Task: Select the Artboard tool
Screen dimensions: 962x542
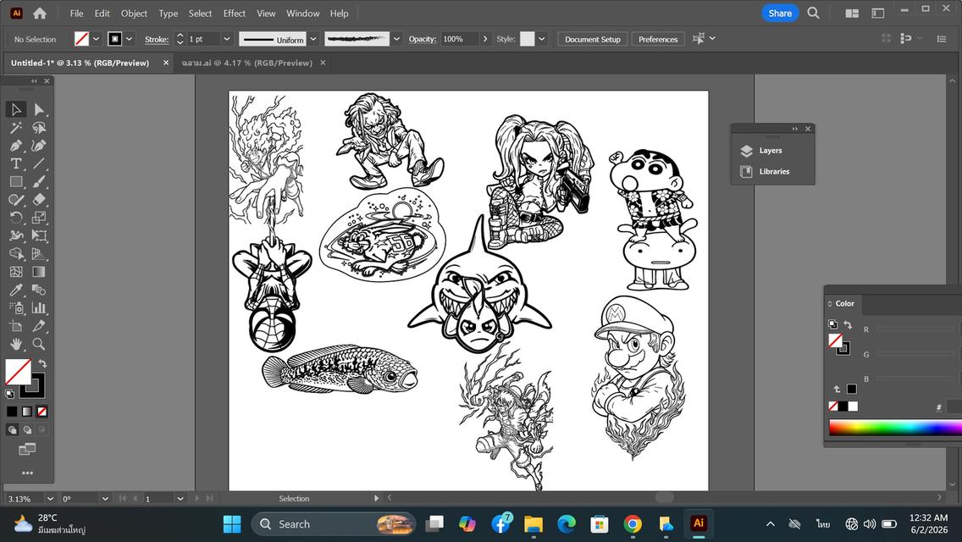Action: coord(16,326)
